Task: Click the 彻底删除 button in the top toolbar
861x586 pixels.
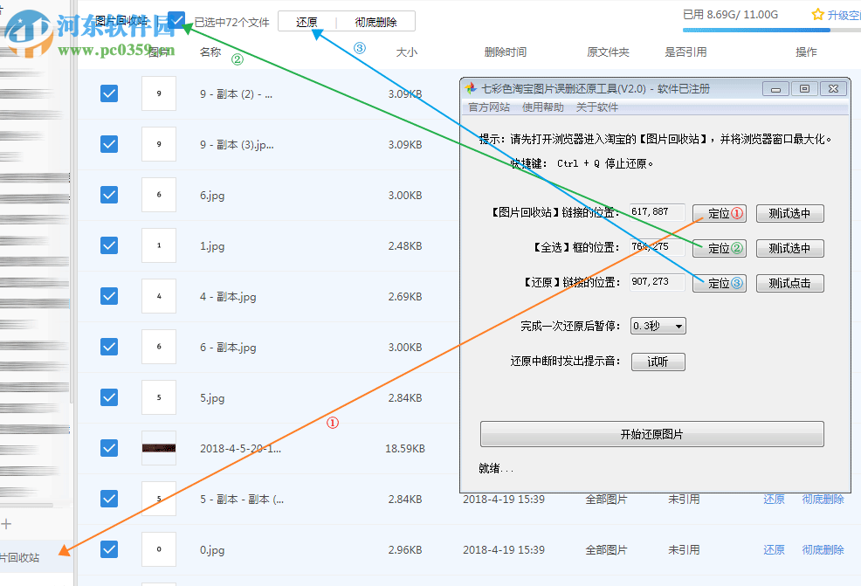Action: tap(375, 20)
